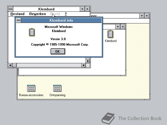
Task: Open the Klembord window control menu box
Action: pos(10,9)
